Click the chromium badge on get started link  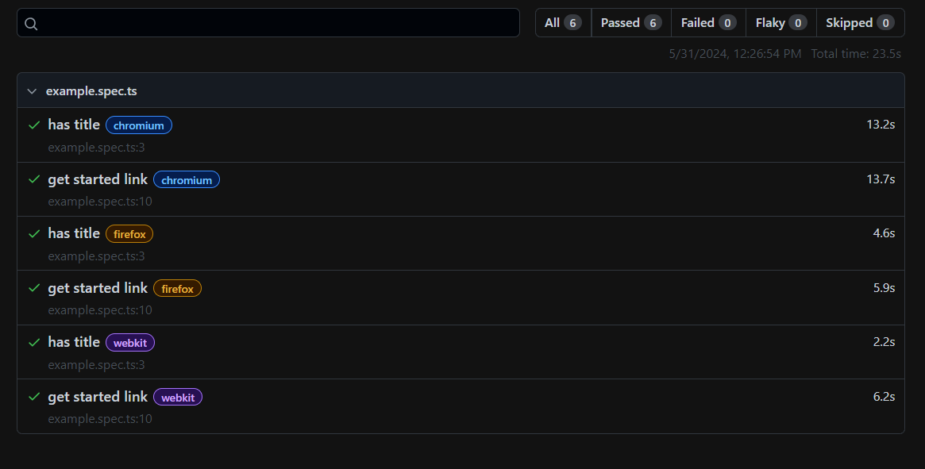187,180
